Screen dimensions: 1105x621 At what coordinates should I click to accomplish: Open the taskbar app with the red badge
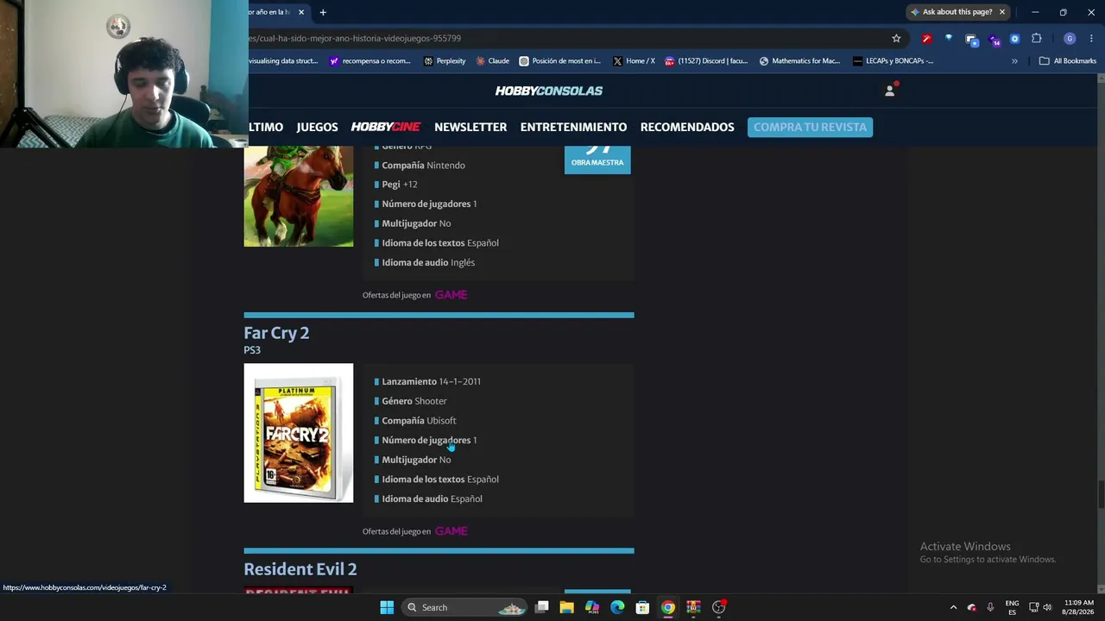719,607
